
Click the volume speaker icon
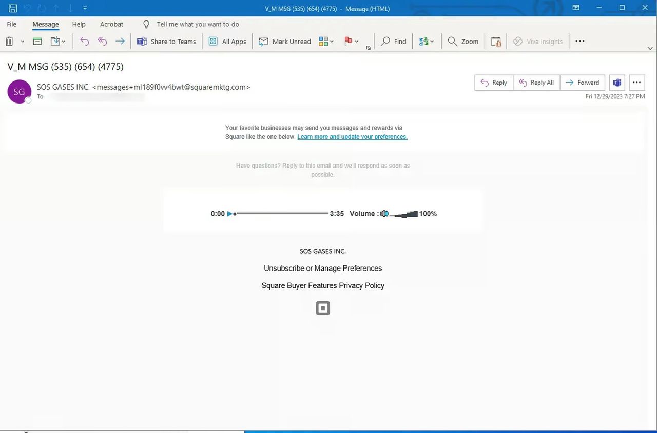pos(384,214)
